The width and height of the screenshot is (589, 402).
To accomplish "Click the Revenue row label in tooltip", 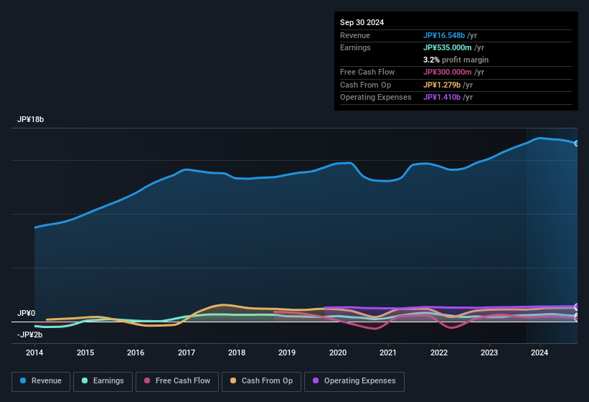I will pos(355,35).
